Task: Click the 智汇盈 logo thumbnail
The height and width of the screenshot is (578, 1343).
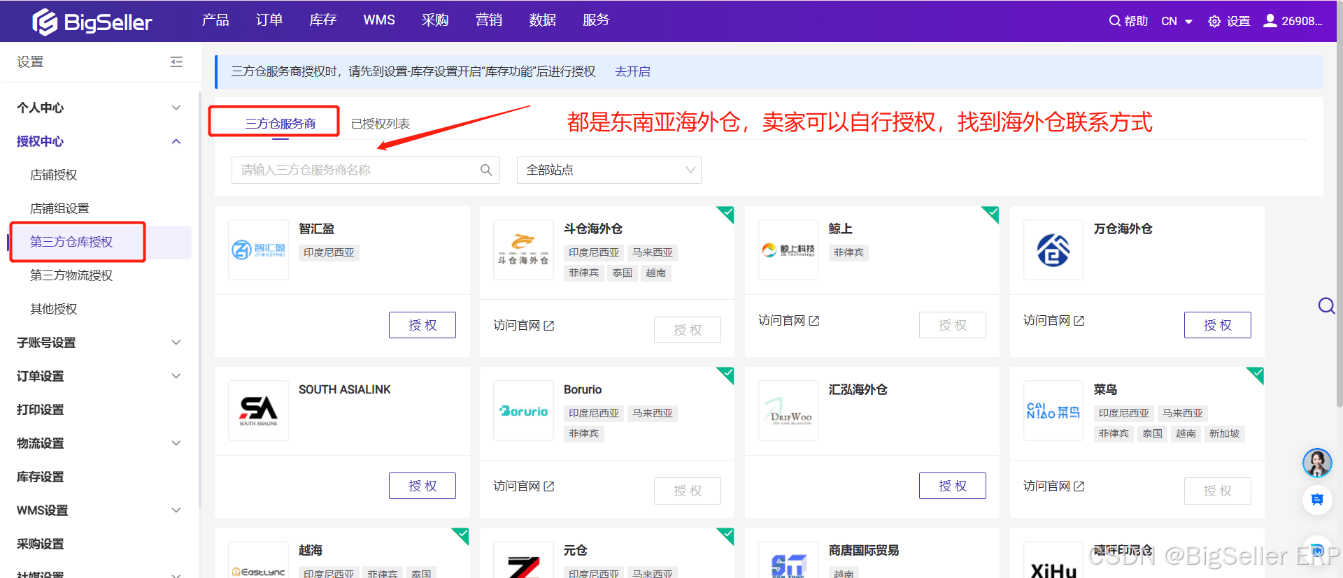Action: pyautogui.click(x=258, y=250)
